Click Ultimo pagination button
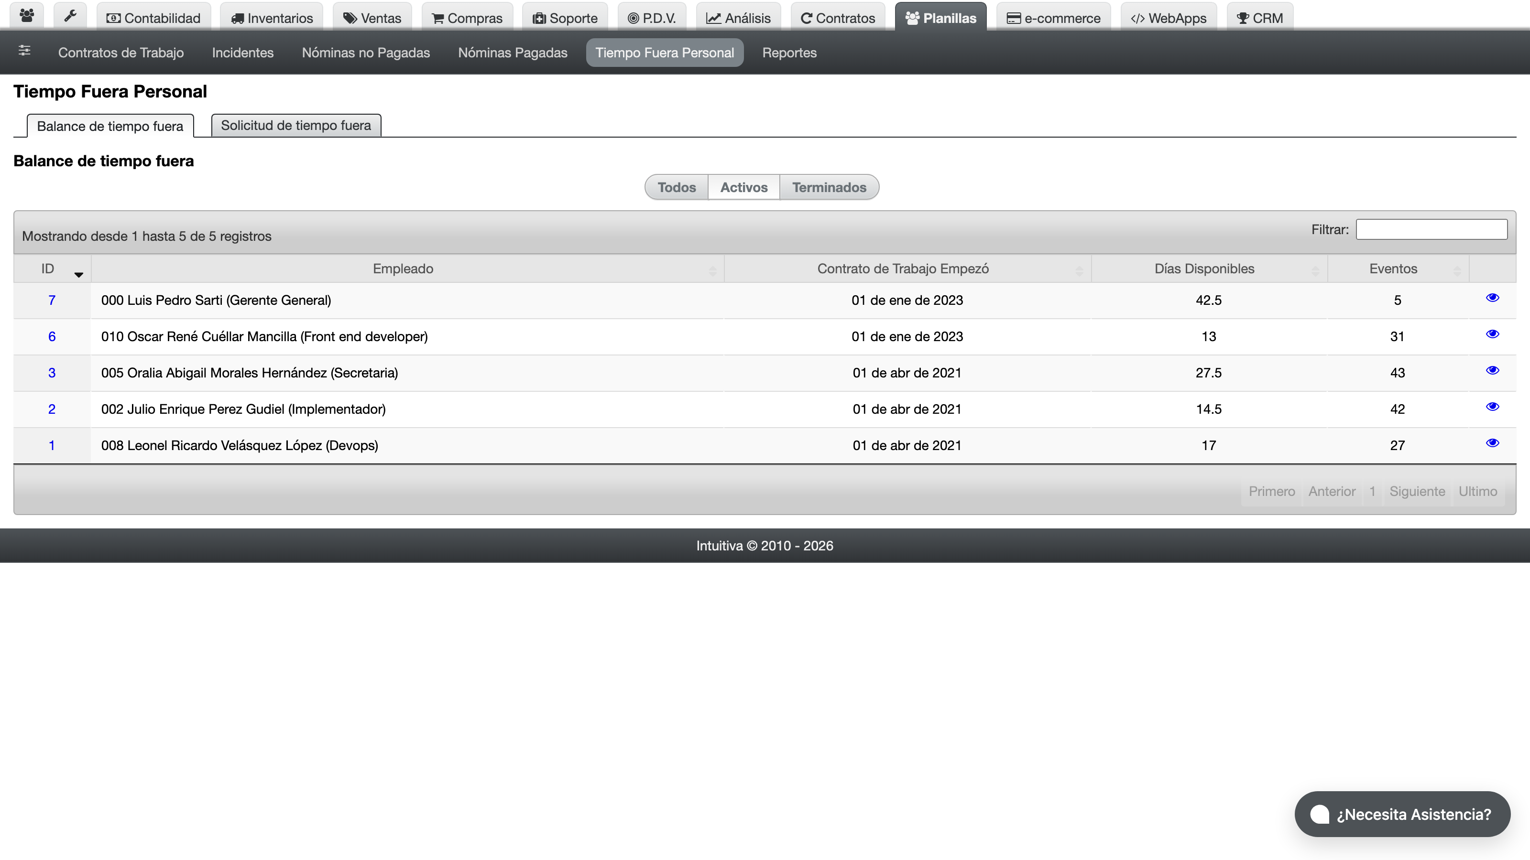1530x860 pixels. click(1478, 492)
